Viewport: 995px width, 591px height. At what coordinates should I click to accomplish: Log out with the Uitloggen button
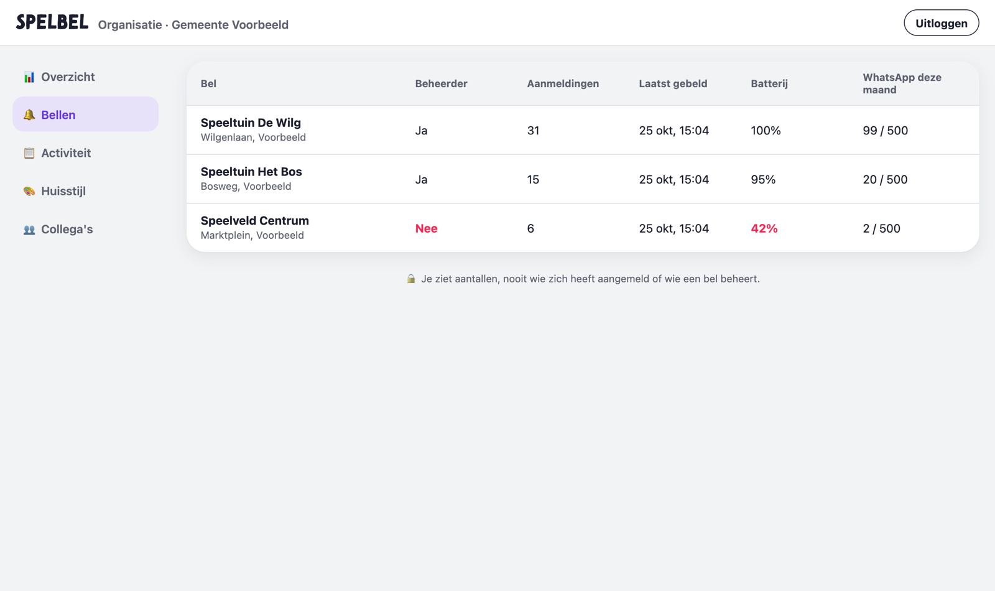pos(941,23)
